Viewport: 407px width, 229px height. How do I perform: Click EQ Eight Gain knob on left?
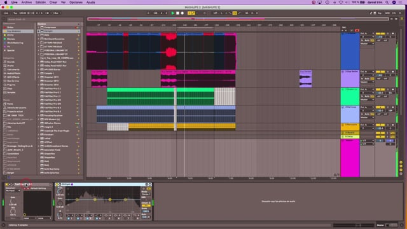(60, 203)
